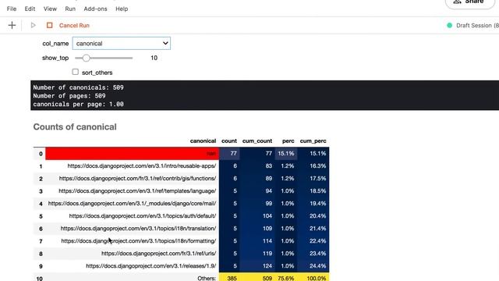Click 'Number of canonicals: 509' output line
This screenshot has height=281, width=499.
click(78, 87)
